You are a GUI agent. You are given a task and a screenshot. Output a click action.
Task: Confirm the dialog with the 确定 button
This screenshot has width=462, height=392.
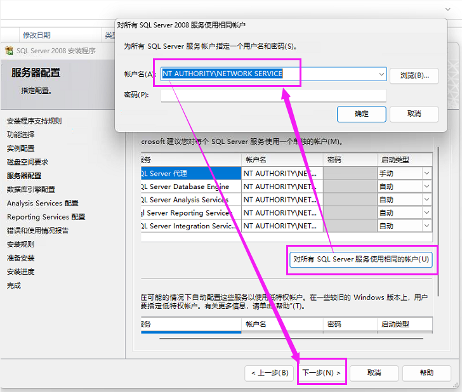362,114
